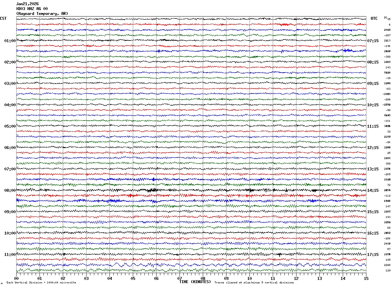The image size is (392, 287).
Task: Click the 09:15 UTC time label
Action: click(373, 84)
